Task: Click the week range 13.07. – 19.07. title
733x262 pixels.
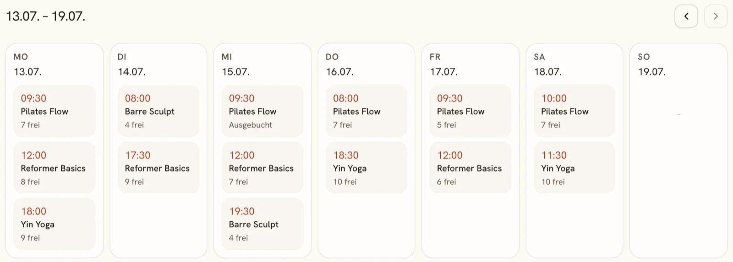Action: (46, 16)
